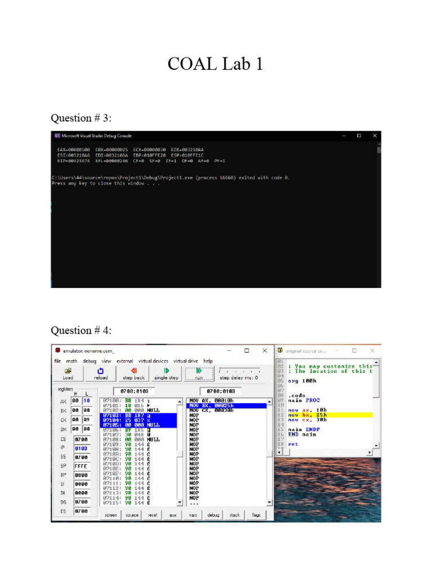Execute a single step in emulator
The width and height of the screenshot is (432, 576).
pyautogui.click(x=166, y=373)
